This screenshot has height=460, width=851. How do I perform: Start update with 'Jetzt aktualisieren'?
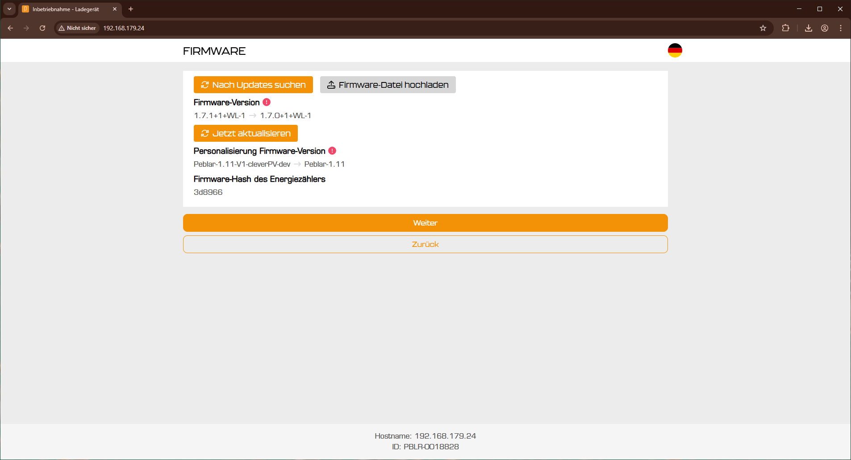tap(246, 133)
